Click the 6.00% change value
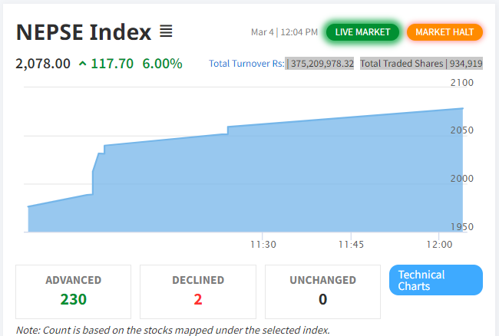The image size is (499, 336). [x=162, y=64]
